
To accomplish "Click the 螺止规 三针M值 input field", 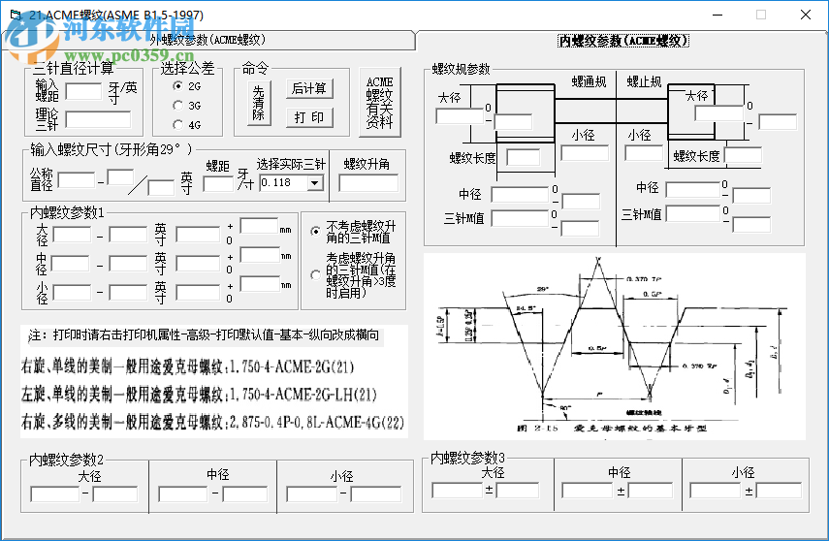I will pos(693,213).
